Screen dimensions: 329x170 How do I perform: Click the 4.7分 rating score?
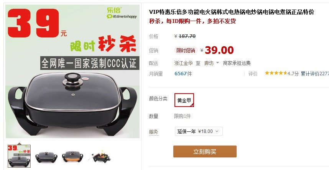point(293,74)
